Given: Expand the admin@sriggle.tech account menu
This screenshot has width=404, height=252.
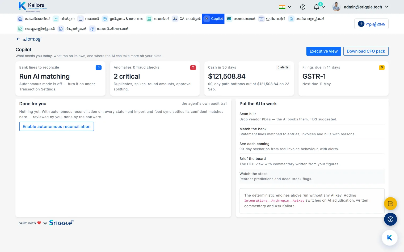Looking at the screenshot, I should point(366,7).
